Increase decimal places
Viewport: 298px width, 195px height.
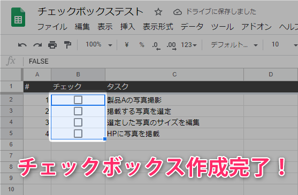tap(171, 46)
